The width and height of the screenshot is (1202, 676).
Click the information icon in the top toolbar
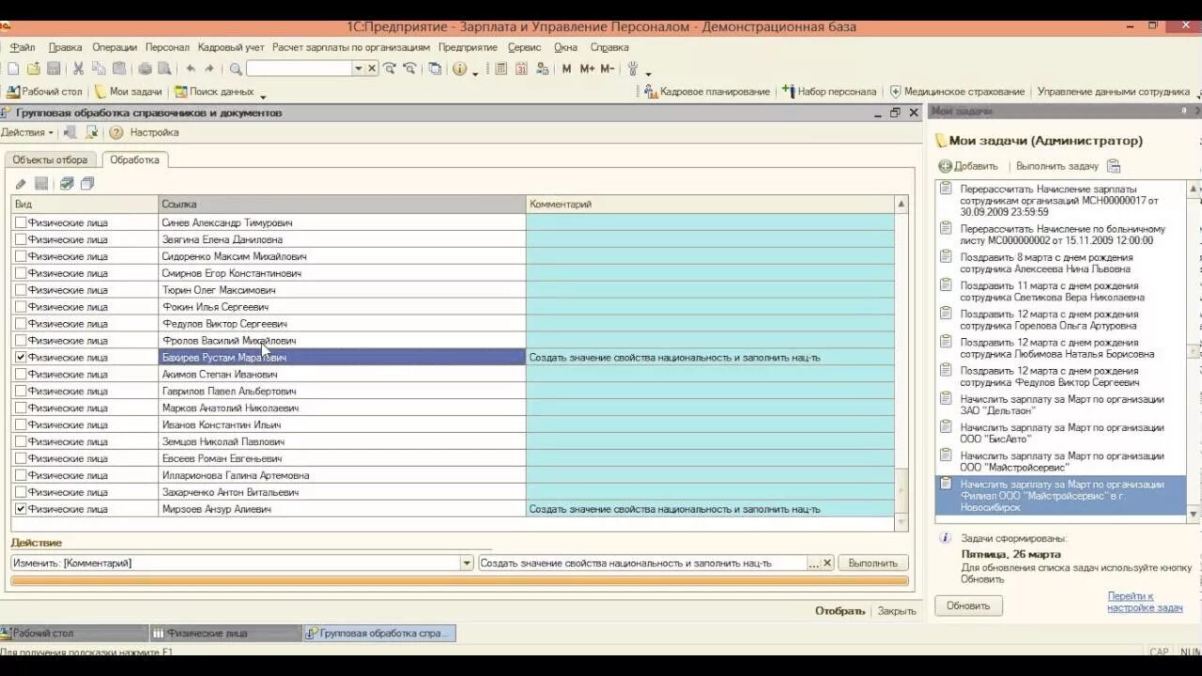(x=459, y=69)
